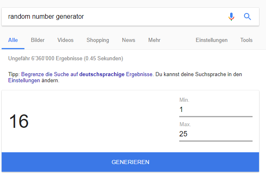266x173 pixels.
Task: Click the 'Max.' label
Action: 185,124
